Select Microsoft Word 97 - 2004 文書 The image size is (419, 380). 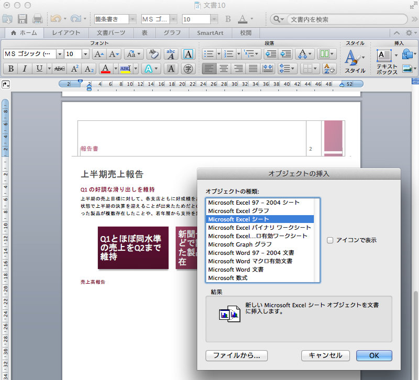(260, 253)
